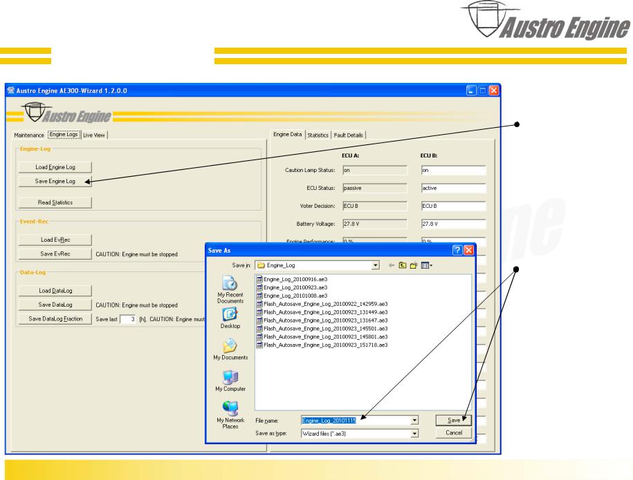Minimize the AE300-Wizard window
Screen dimensions: 633x480
(471, 90)
